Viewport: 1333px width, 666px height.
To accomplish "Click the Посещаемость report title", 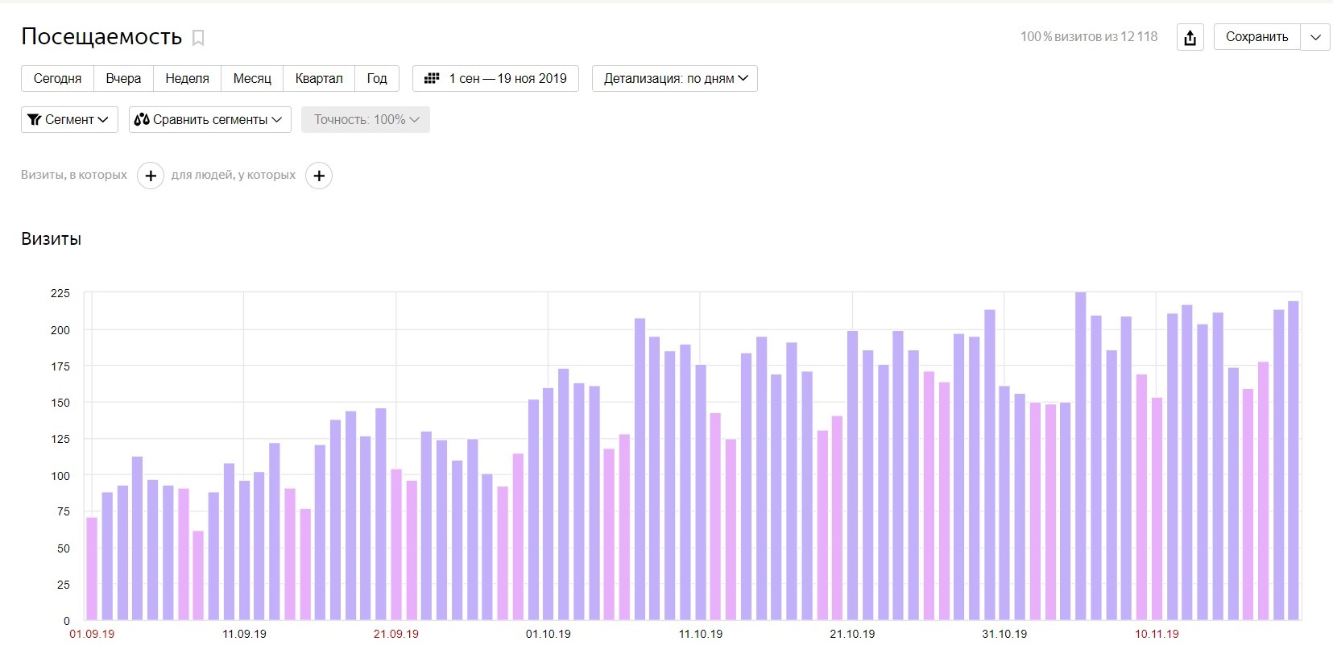I will click(x=101, y=37).
